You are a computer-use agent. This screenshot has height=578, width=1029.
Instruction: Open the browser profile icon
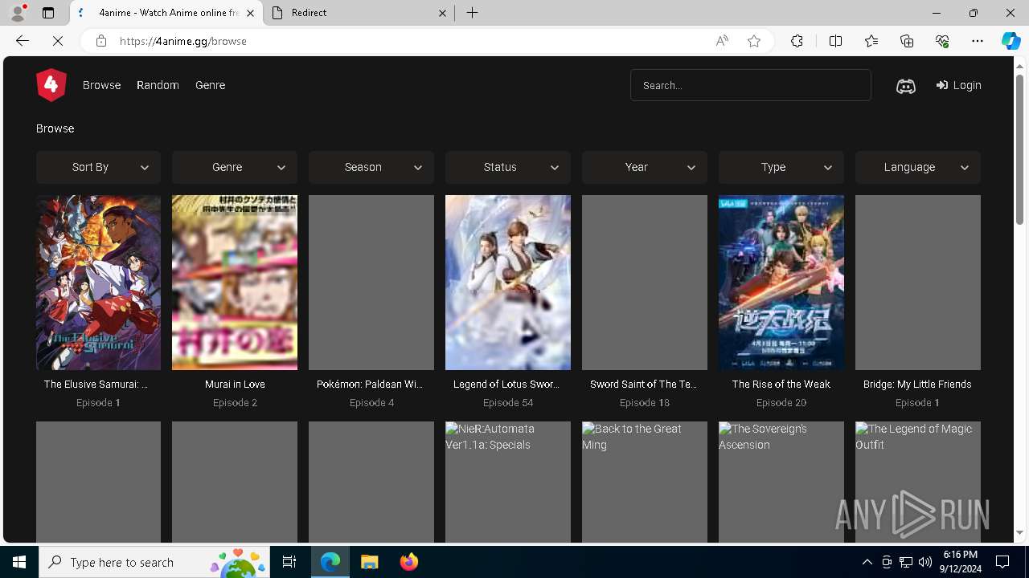tap(17, 13)
